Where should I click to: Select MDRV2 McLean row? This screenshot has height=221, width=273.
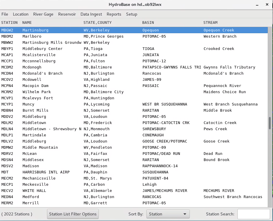coord(134,154)
